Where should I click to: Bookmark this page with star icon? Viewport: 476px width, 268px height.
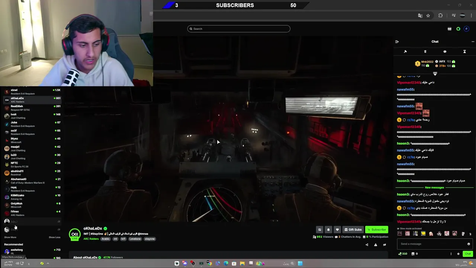pos(428,16)
